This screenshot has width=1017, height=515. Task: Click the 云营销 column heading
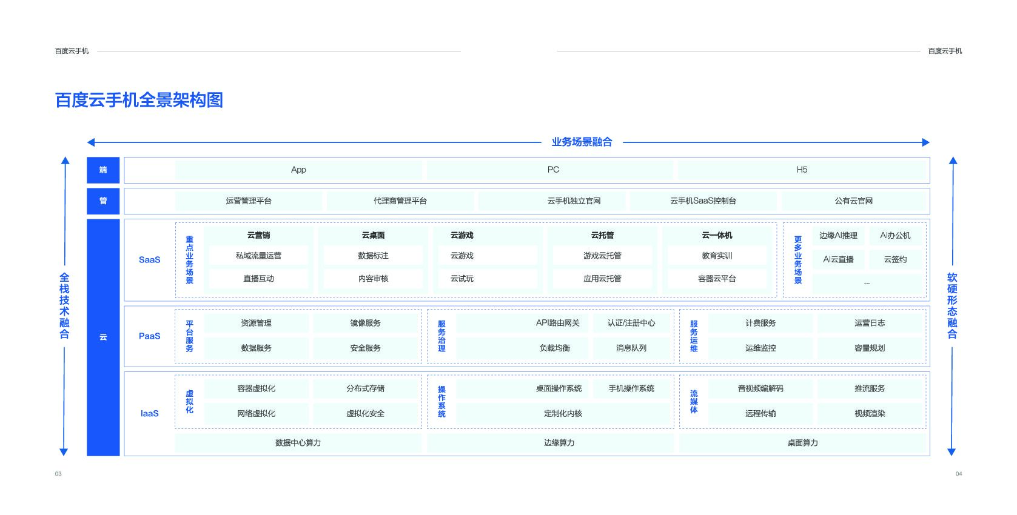pyautogui.click(x=258, y=235)
